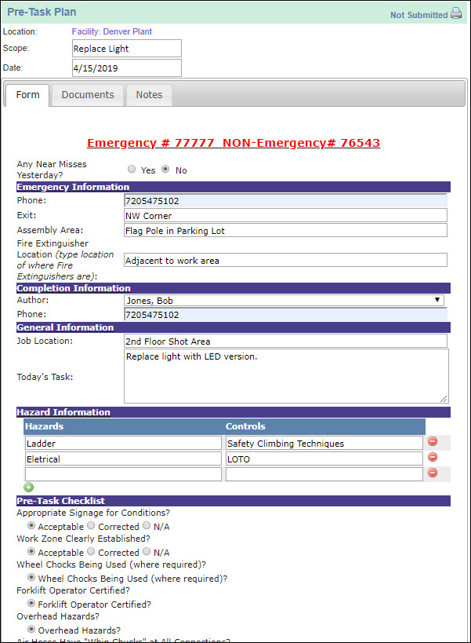
Task: Select the Form tab
Action: click(x=27, y=95)
